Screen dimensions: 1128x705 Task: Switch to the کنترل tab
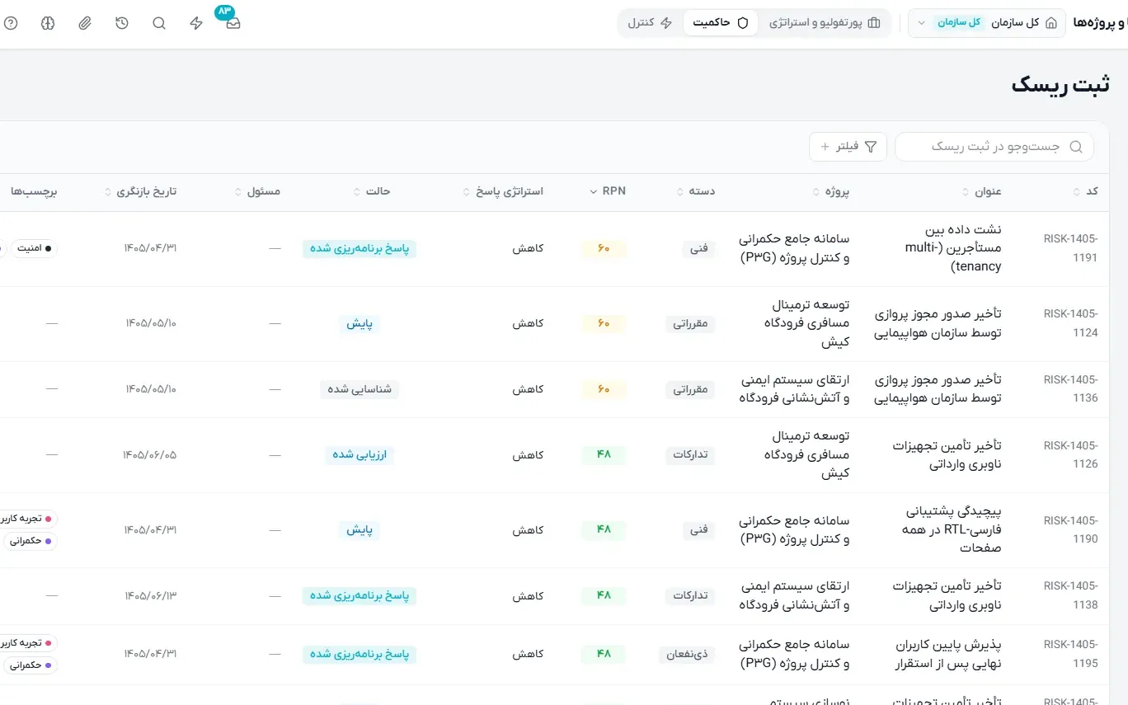[651, 23]
